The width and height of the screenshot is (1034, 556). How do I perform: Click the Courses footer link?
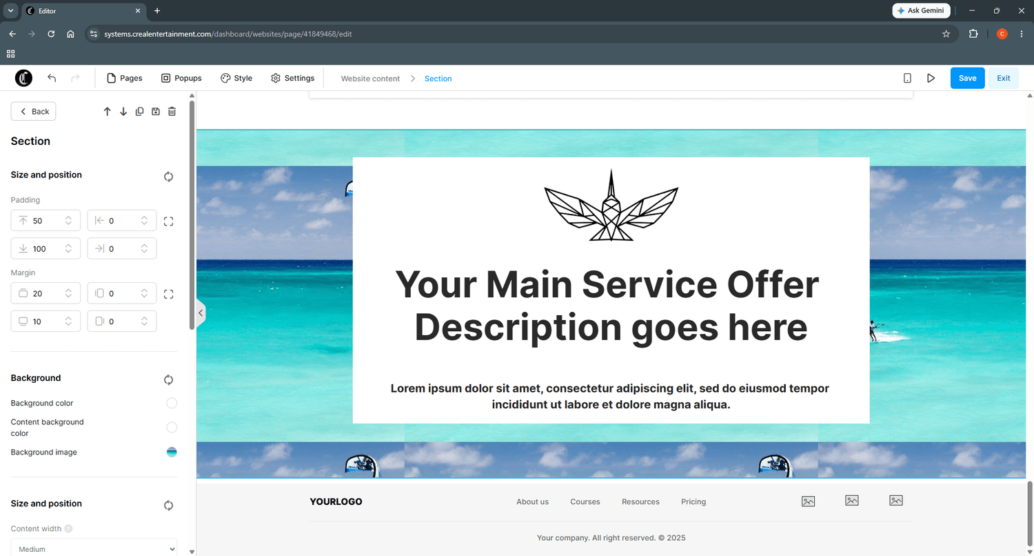pos(585,502)
